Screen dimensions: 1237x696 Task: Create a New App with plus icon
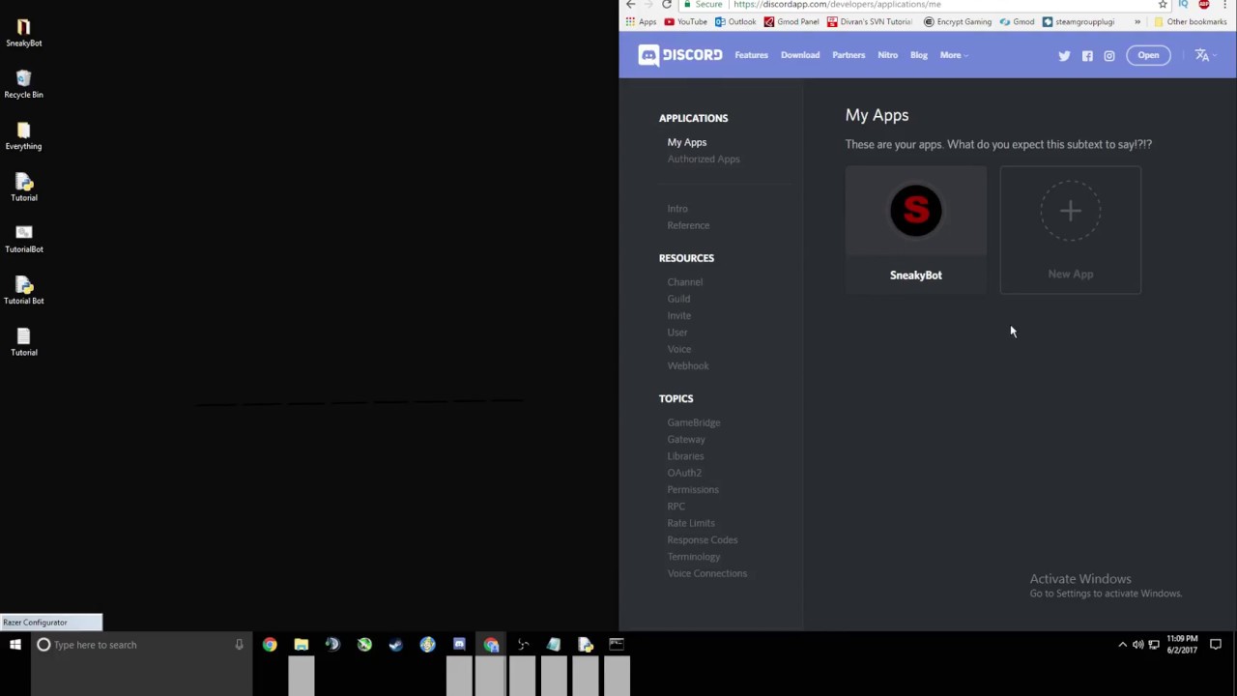(1071, 229)
